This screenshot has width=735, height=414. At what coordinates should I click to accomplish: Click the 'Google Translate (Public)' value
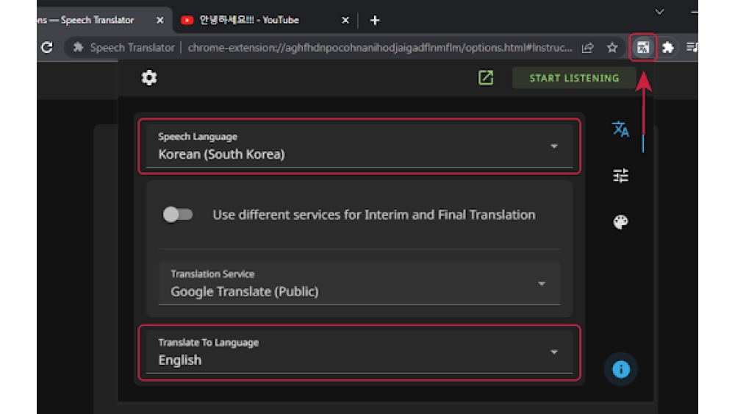coord(245,292)
